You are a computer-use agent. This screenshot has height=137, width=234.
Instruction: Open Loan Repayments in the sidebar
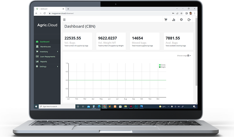coord(47,57)
